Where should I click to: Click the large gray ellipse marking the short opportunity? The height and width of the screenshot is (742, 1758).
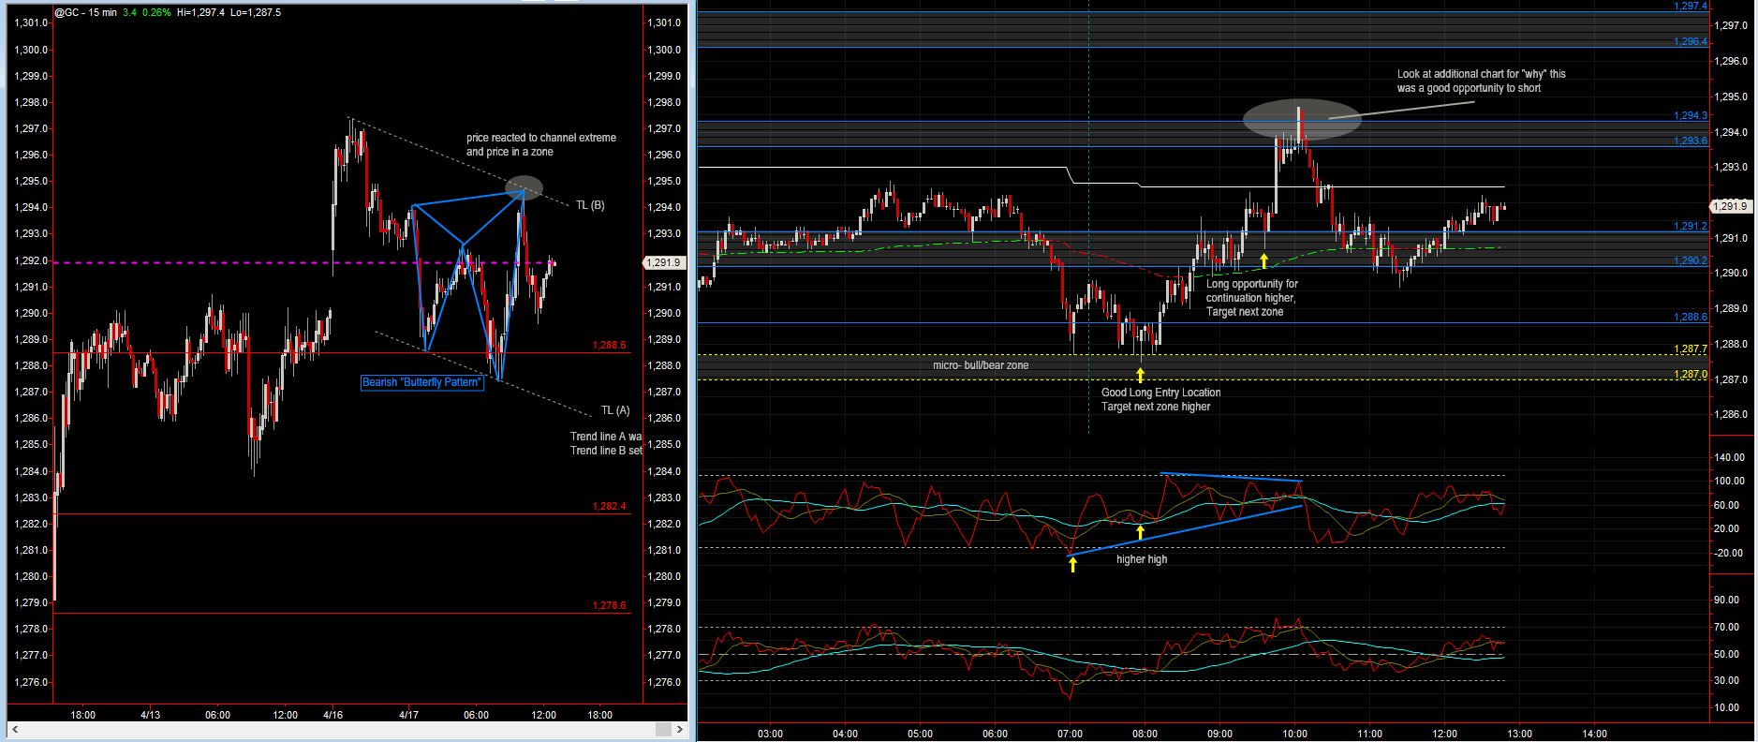pyautogui.click(x=1302, y=119)
